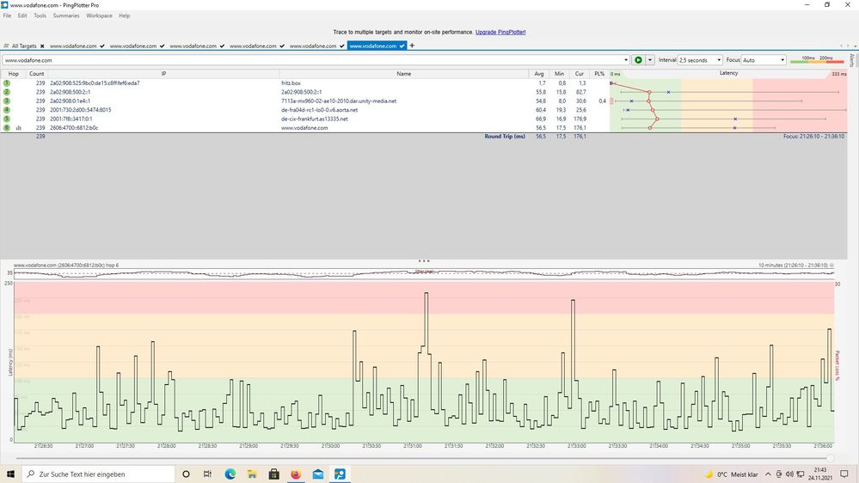
Task: Click the hop 1 green number icon
Action: click(7, 83)
